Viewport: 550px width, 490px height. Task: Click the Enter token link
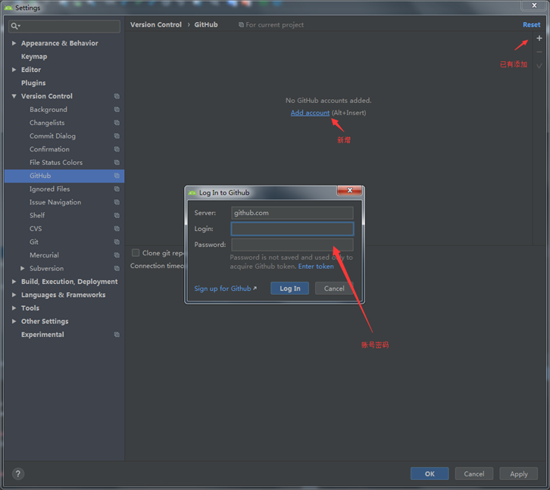[316, 267]
